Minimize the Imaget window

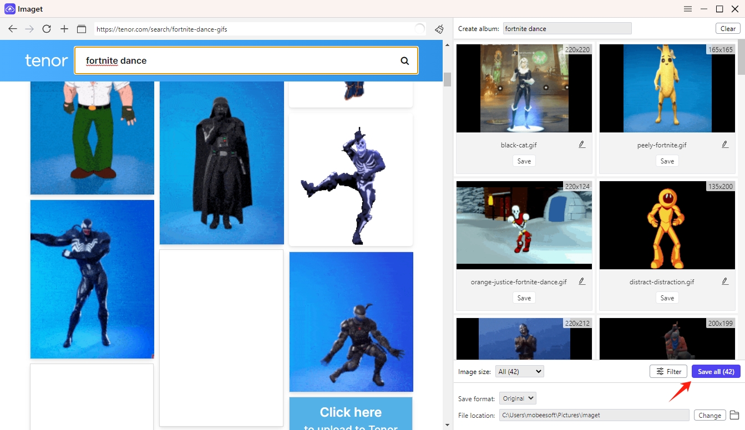click(704, 9)
